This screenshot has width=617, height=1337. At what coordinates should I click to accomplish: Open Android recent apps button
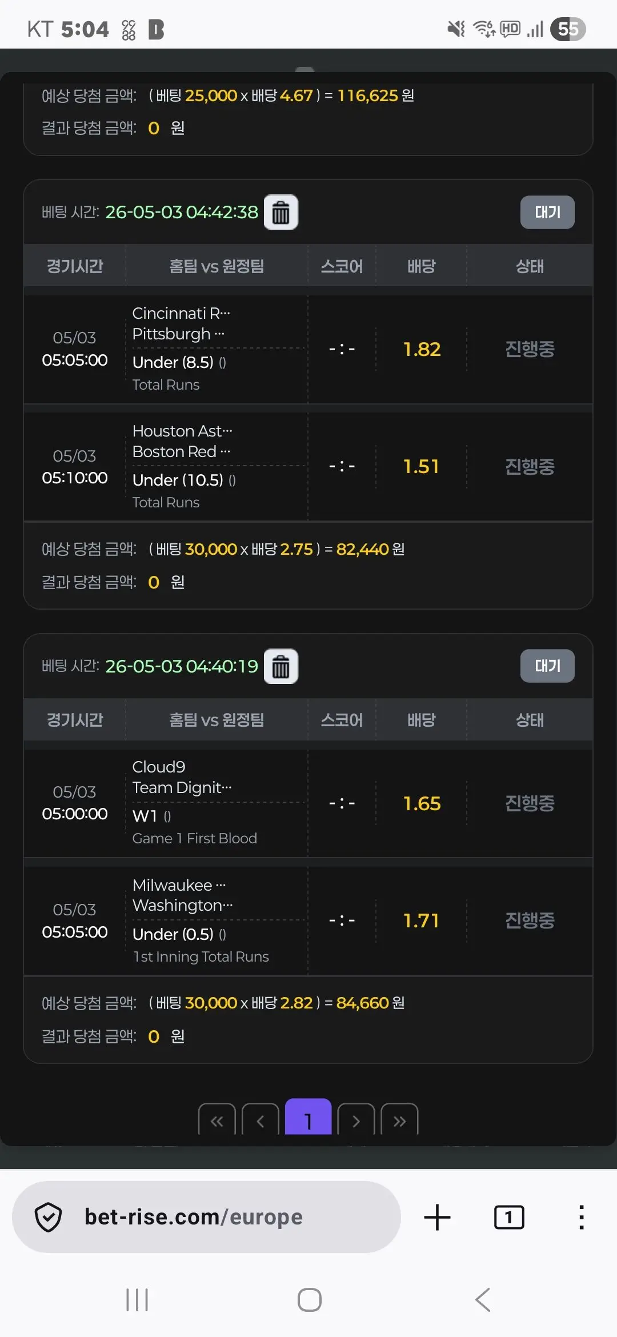[137, 1300]
